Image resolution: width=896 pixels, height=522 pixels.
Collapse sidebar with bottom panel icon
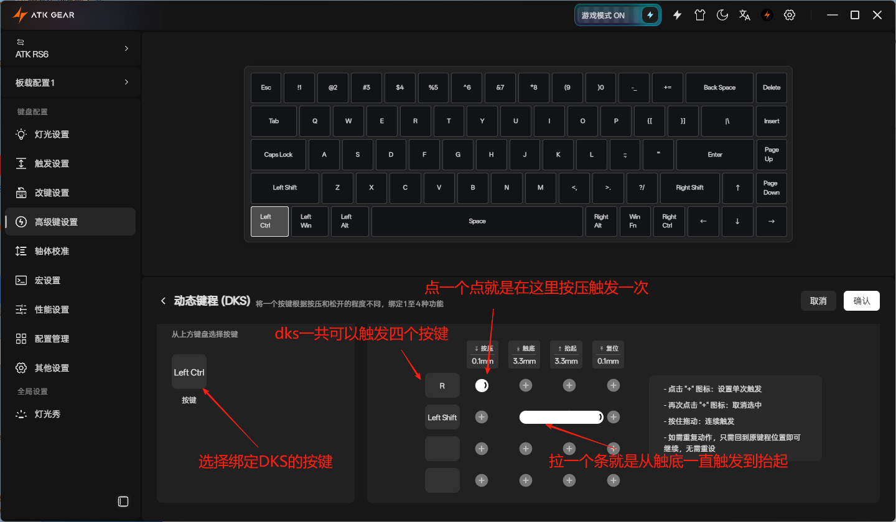(123, 501)
